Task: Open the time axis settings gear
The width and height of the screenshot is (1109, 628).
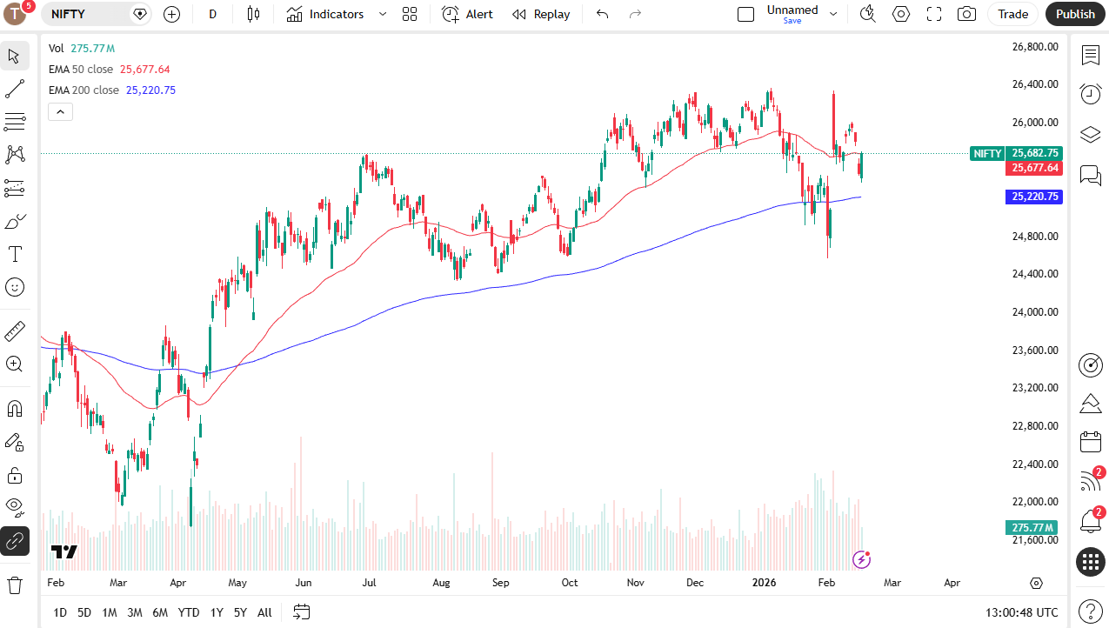Action: (1036, 583)
